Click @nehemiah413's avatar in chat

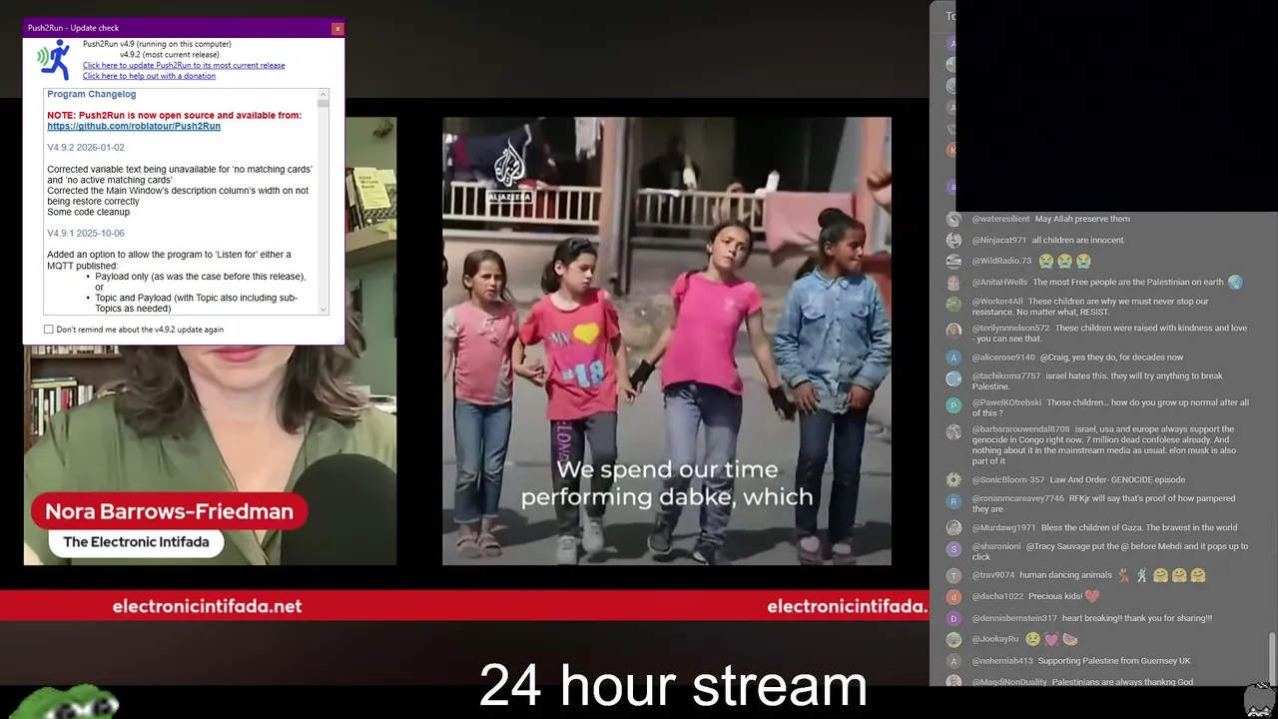[x=954, y=661]
